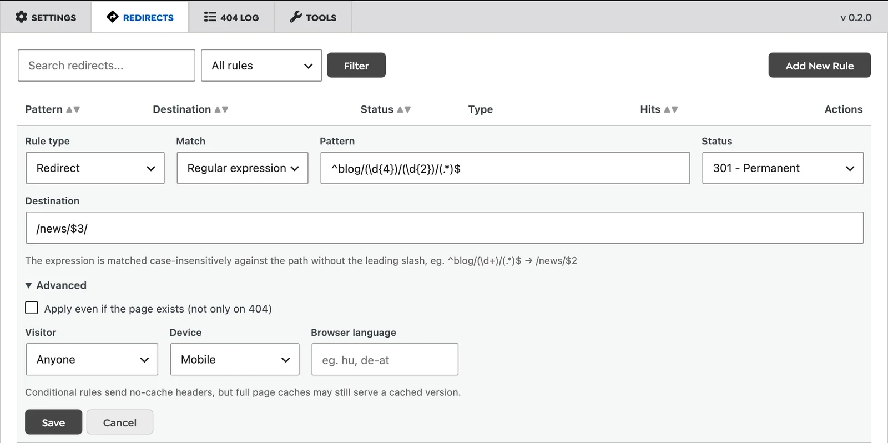The image size is (888, 443).
Task: Click the Type column header
Action: [481, 109]
